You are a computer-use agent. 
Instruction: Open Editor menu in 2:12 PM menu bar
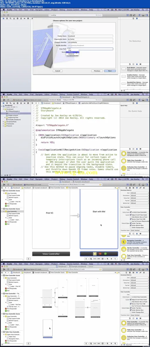(x=47, y=94)
